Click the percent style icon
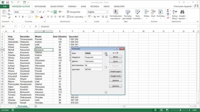The image size is (200, 112). click(95, 16)
